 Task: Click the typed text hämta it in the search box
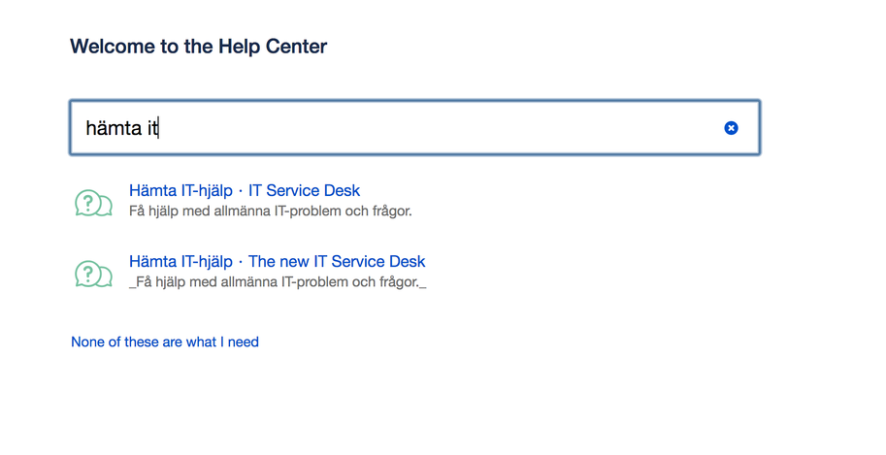[x=121, y=128]
